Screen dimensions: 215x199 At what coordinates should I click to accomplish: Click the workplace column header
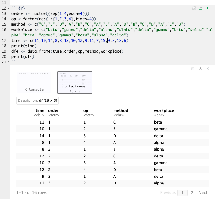tap(164, 111)
